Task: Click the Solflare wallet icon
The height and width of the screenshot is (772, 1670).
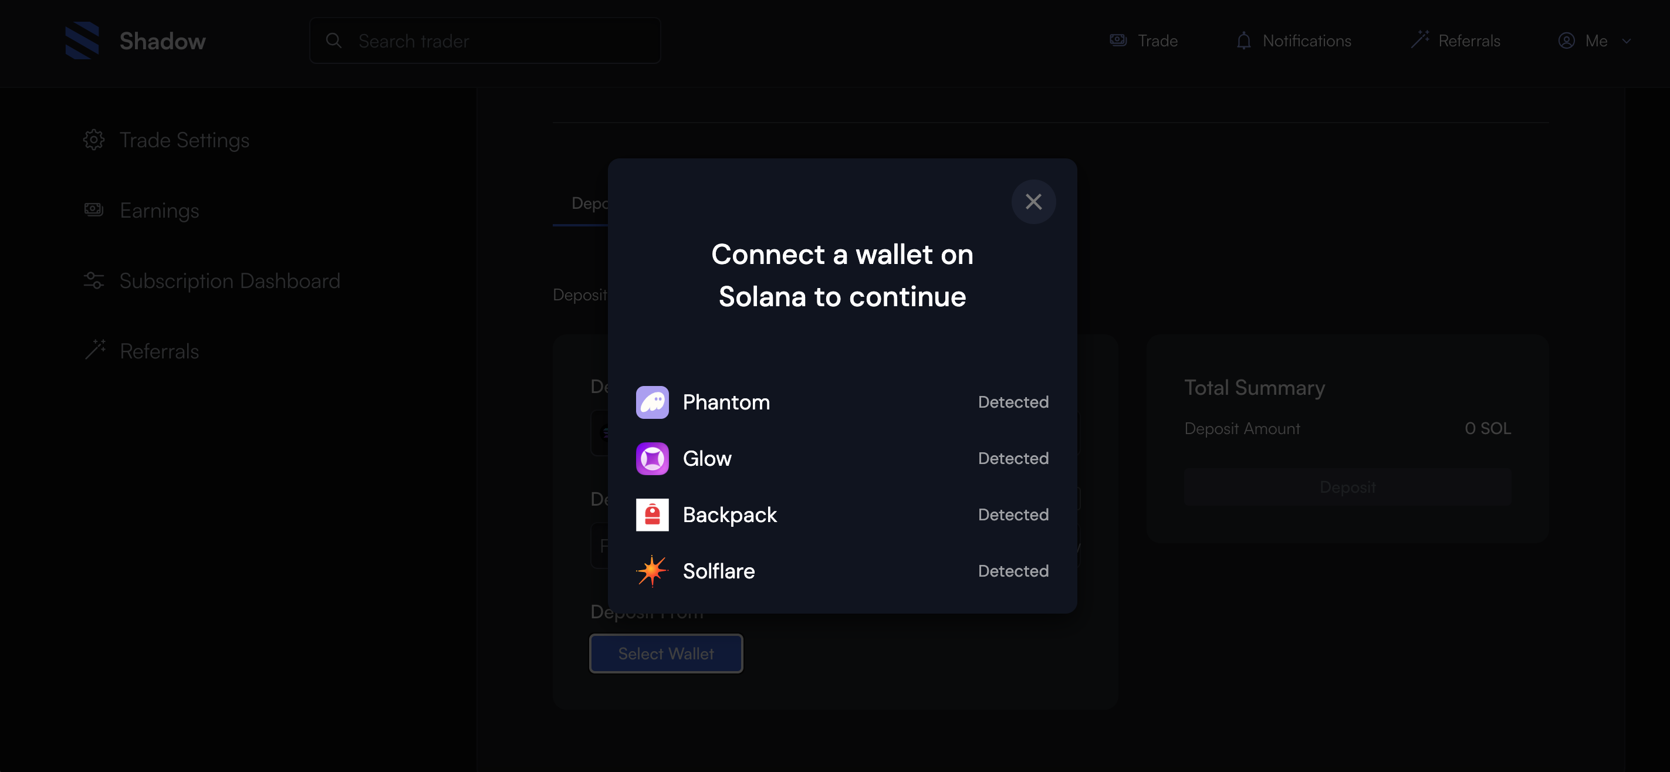Action: point(651,571)
